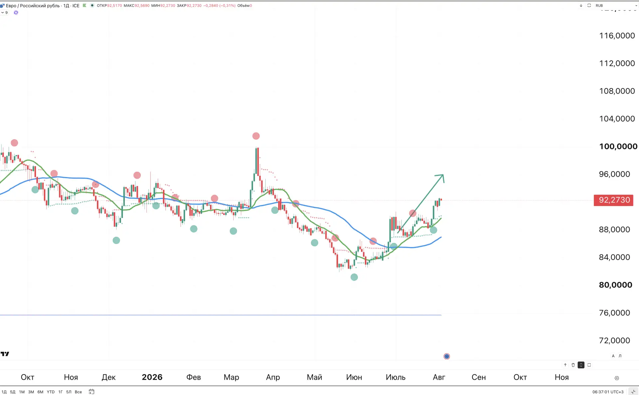
Task: Click the Авг label on time axis
Action: [x=439, y=377]
